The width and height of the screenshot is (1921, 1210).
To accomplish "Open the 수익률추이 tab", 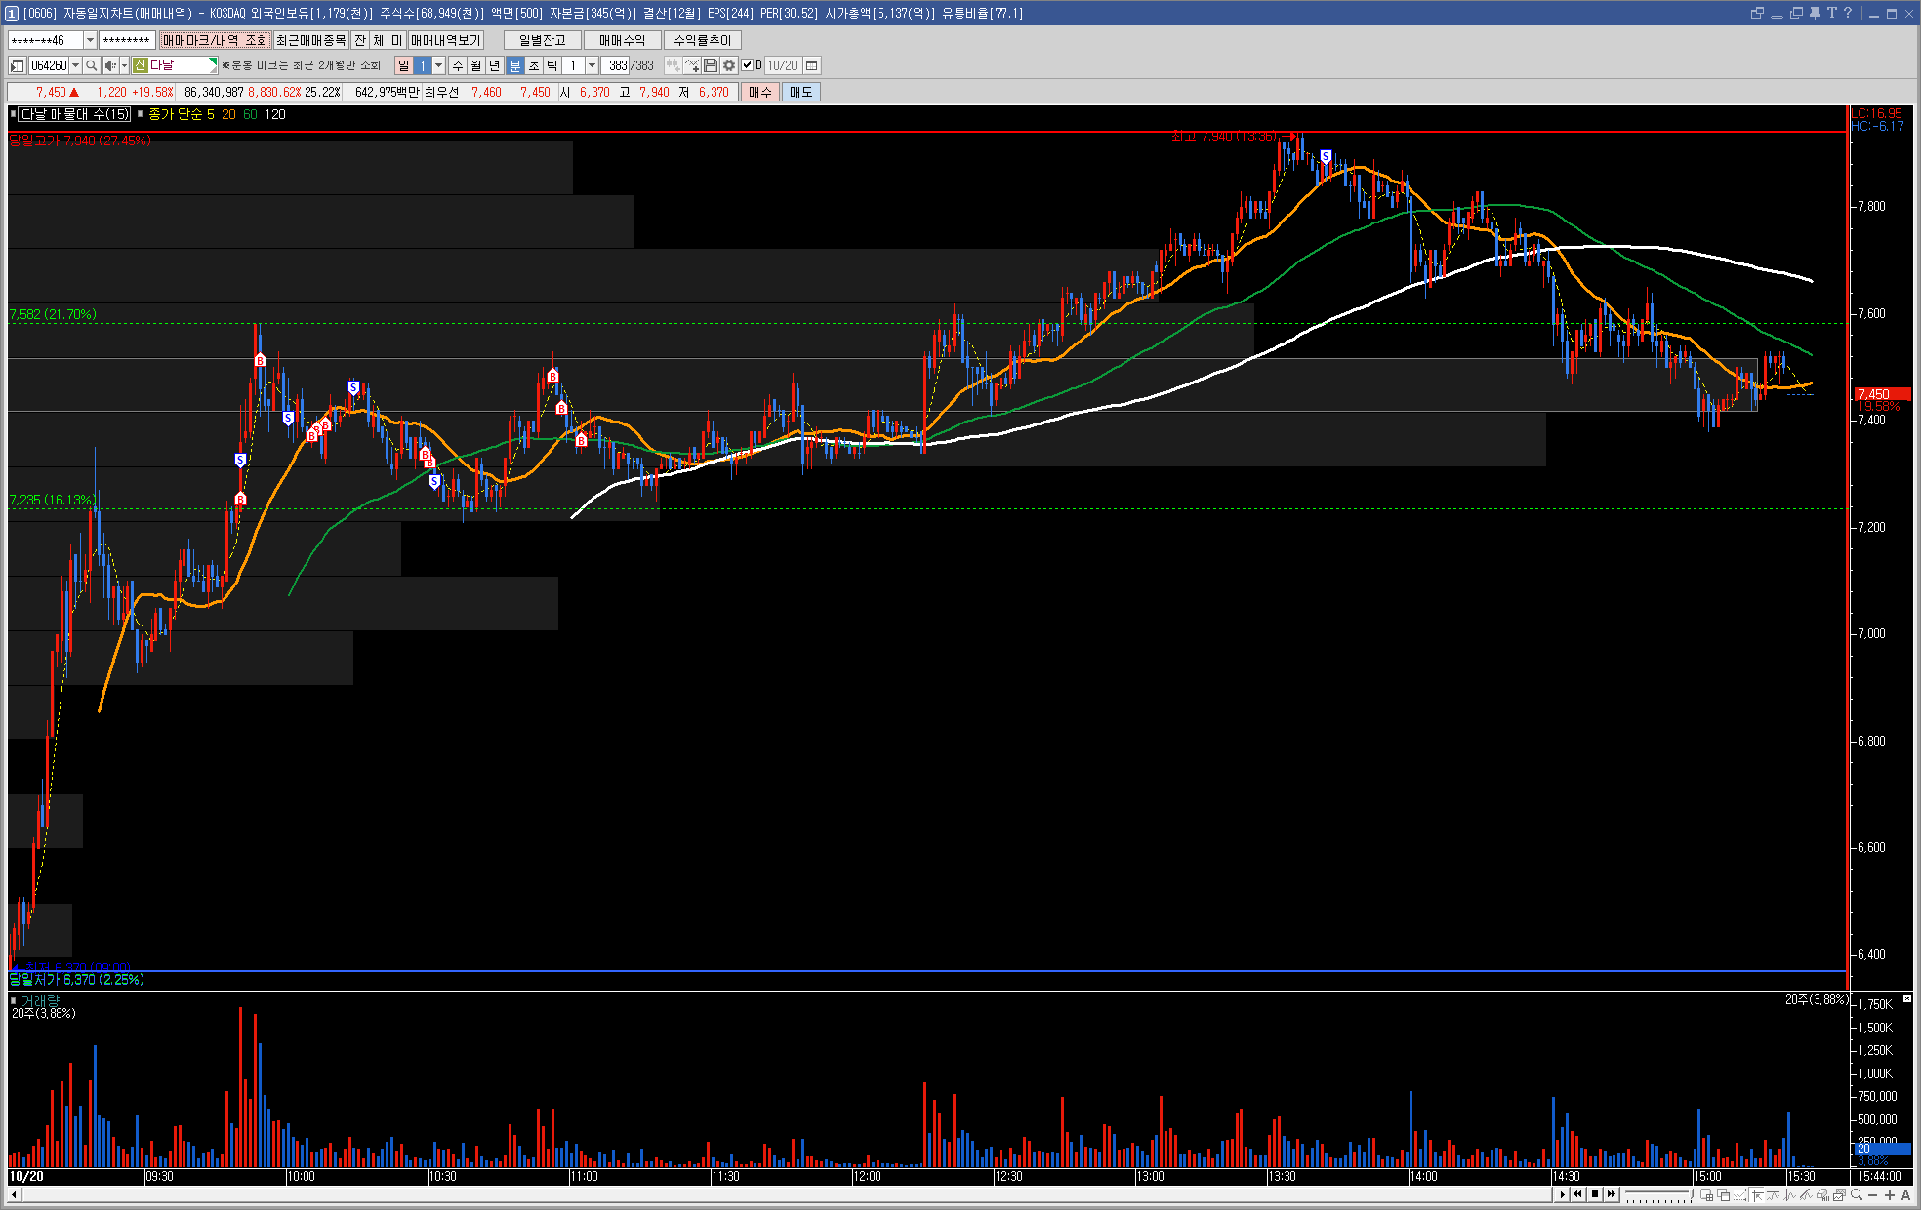I will pyautogui.click(x=703, y=40).
